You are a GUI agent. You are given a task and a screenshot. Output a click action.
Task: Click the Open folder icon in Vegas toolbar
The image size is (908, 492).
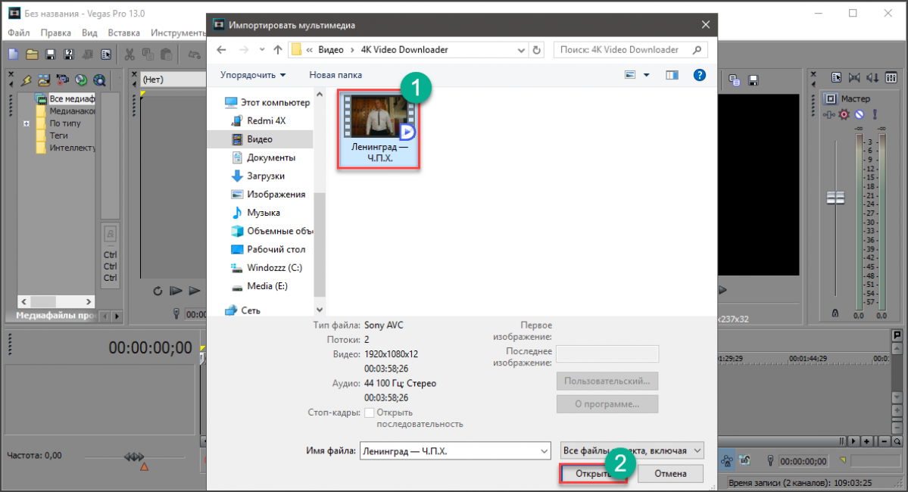point(32,54)
